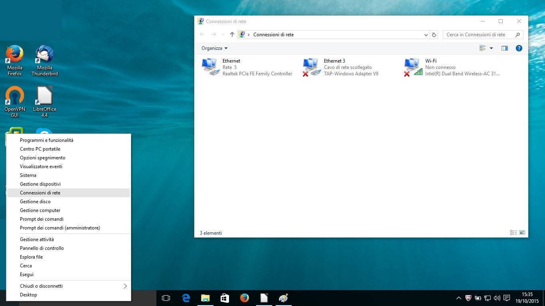Click the address bar Connessioni di rete

(x=273, y=35)
